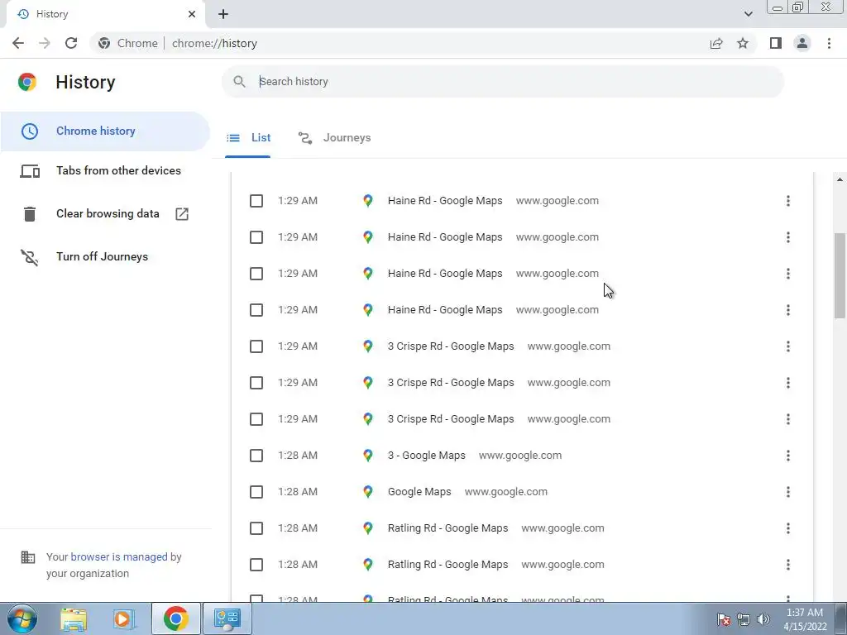Open more actions for first 3 Crispe Rd entry
The image size is (847, 635).
(x=788, y=346)
